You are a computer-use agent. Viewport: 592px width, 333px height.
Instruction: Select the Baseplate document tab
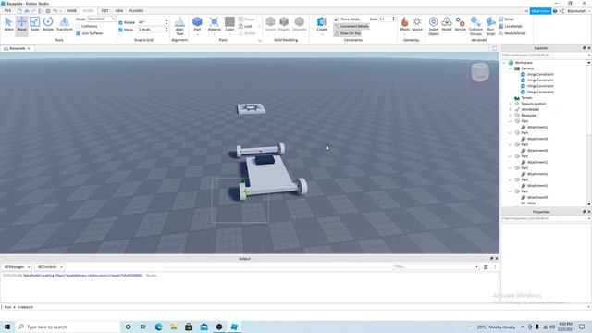pos(17,49)
